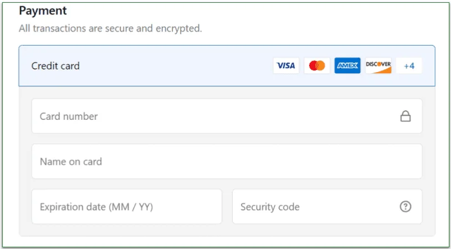Screen dimensions: 451x249
Task: Open the security code help question mark
Action: tap(406, 207)
